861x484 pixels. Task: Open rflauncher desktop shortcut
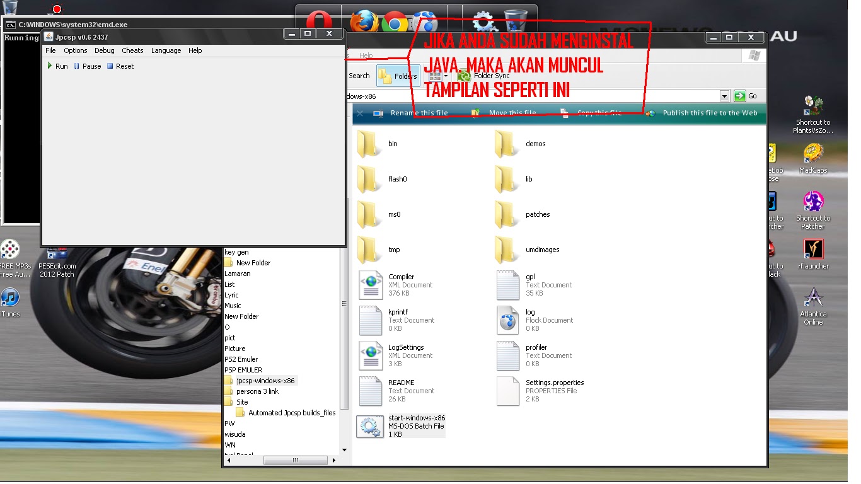(813, 254)
